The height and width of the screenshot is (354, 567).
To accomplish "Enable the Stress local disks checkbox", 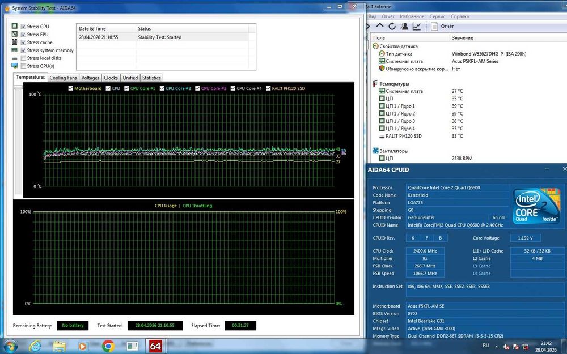I will click(23, 58).
